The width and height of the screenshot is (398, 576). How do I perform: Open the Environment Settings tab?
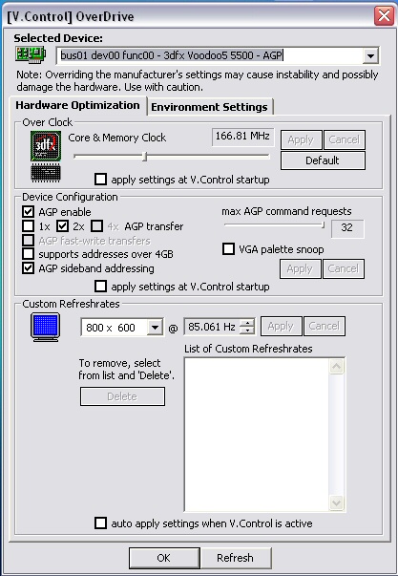209,107
